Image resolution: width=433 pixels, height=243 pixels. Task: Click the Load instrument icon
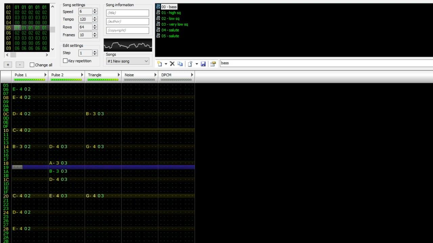pos(190,64)
